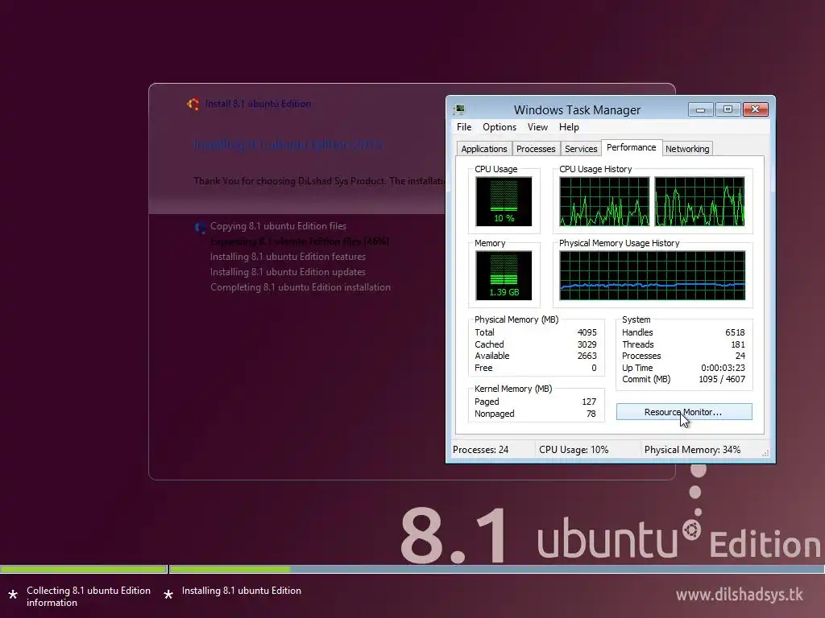This screenshot has width=825, height=618.
Task: Click the Installing 8.1 ubuntu Edition progress bar
Action: pyautogui.click(x=497, y=569)
